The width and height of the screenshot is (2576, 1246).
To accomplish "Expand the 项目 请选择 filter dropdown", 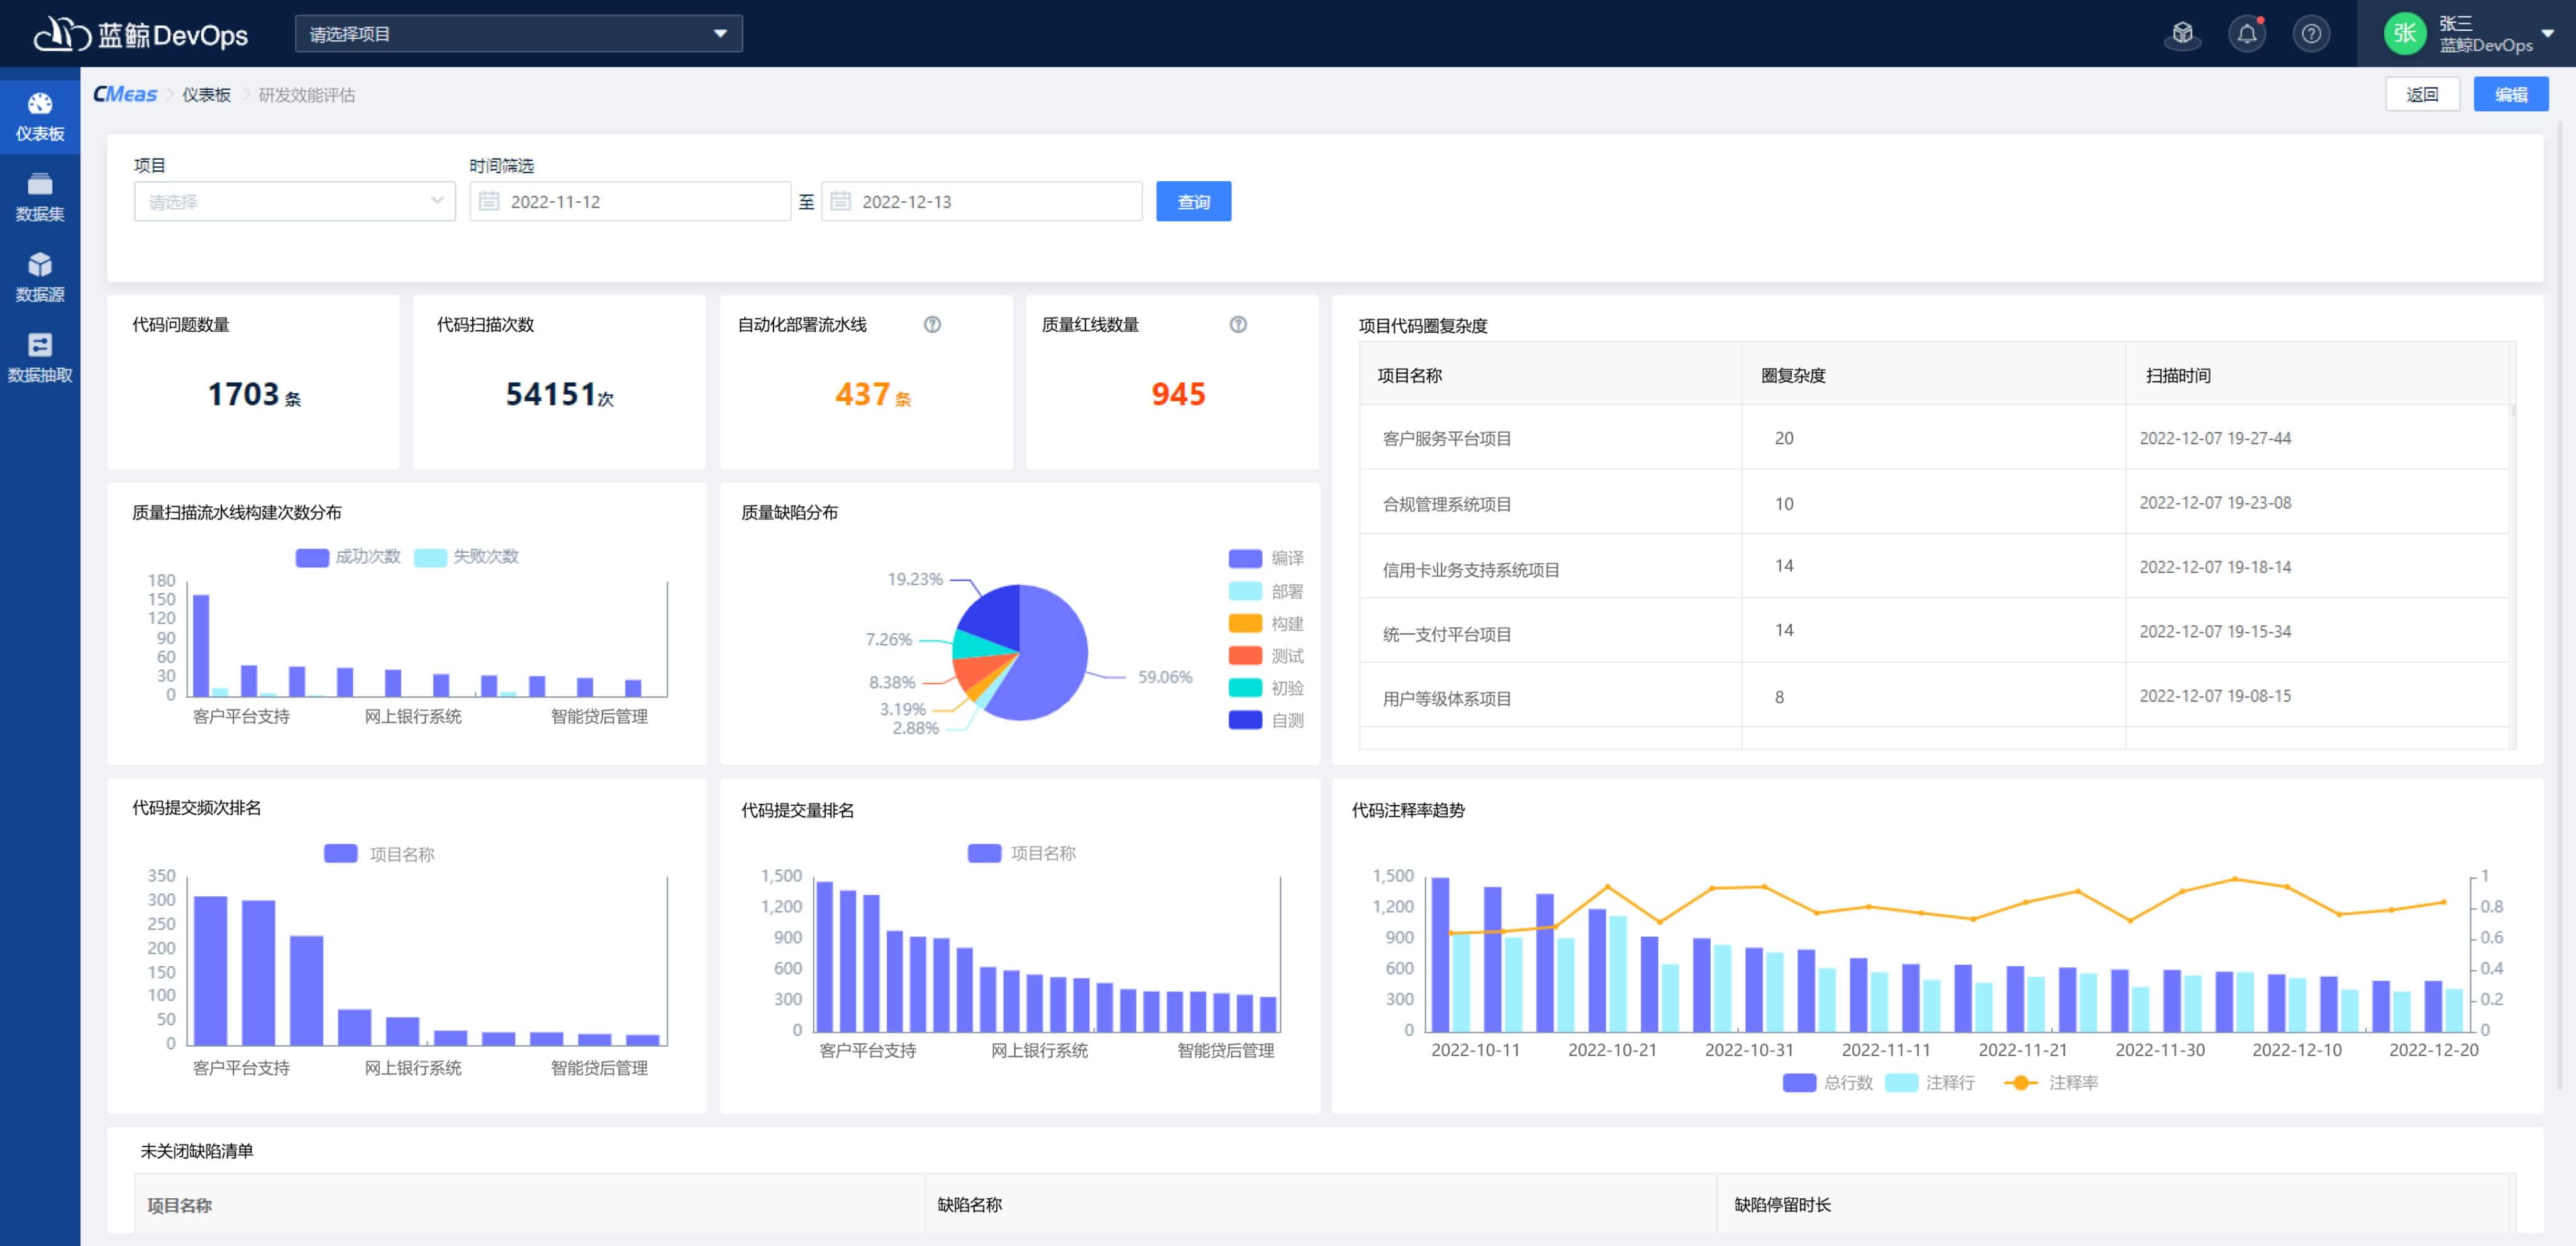I will coord(294,201).
